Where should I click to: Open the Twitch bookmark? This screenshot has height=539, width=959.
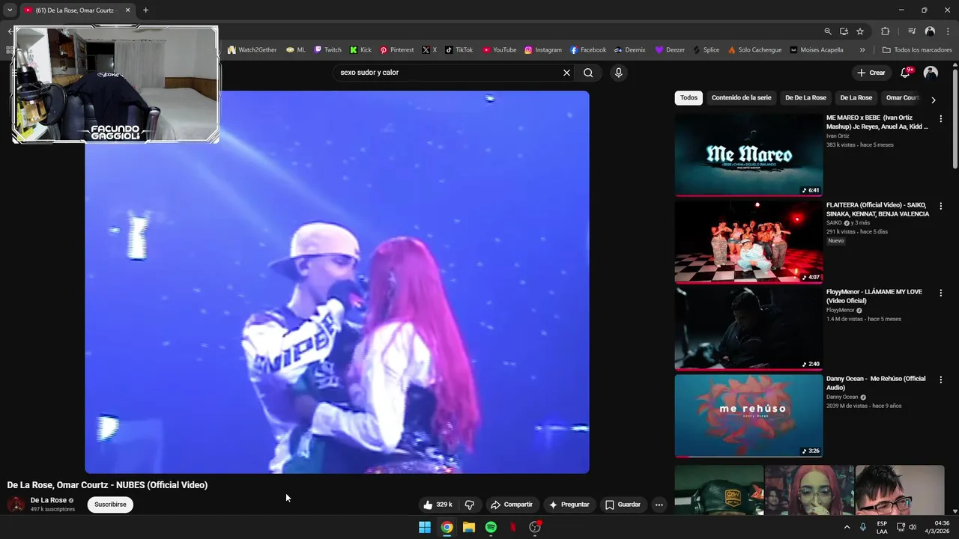point(327,50)
